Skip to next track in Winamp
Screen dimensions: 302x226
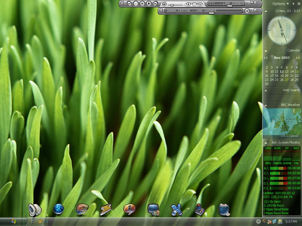[x=155, y=4]
